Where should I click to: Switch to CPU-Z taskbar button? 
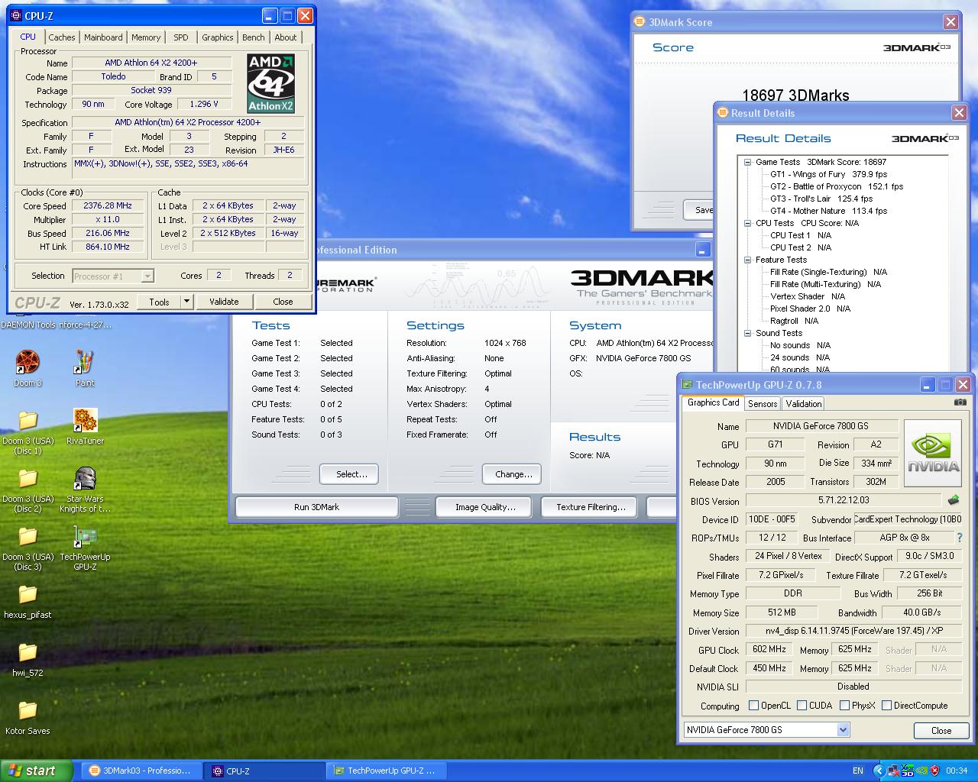coord(265,771)
